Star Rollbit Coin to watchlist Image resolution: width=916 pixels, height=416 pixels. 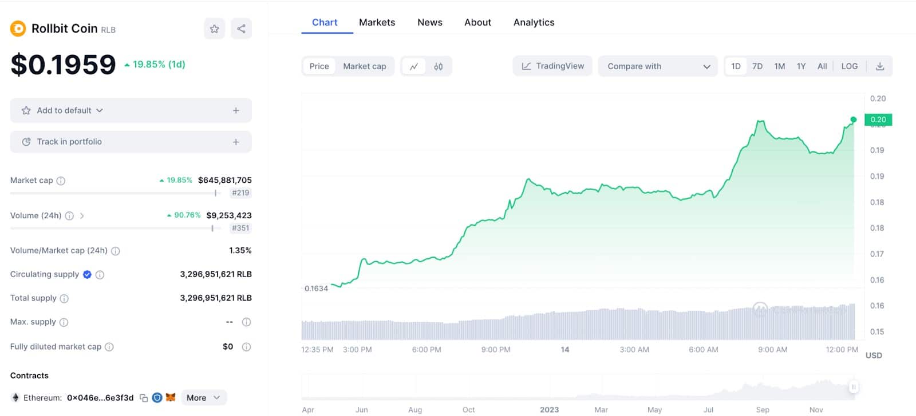click(214, 29)
